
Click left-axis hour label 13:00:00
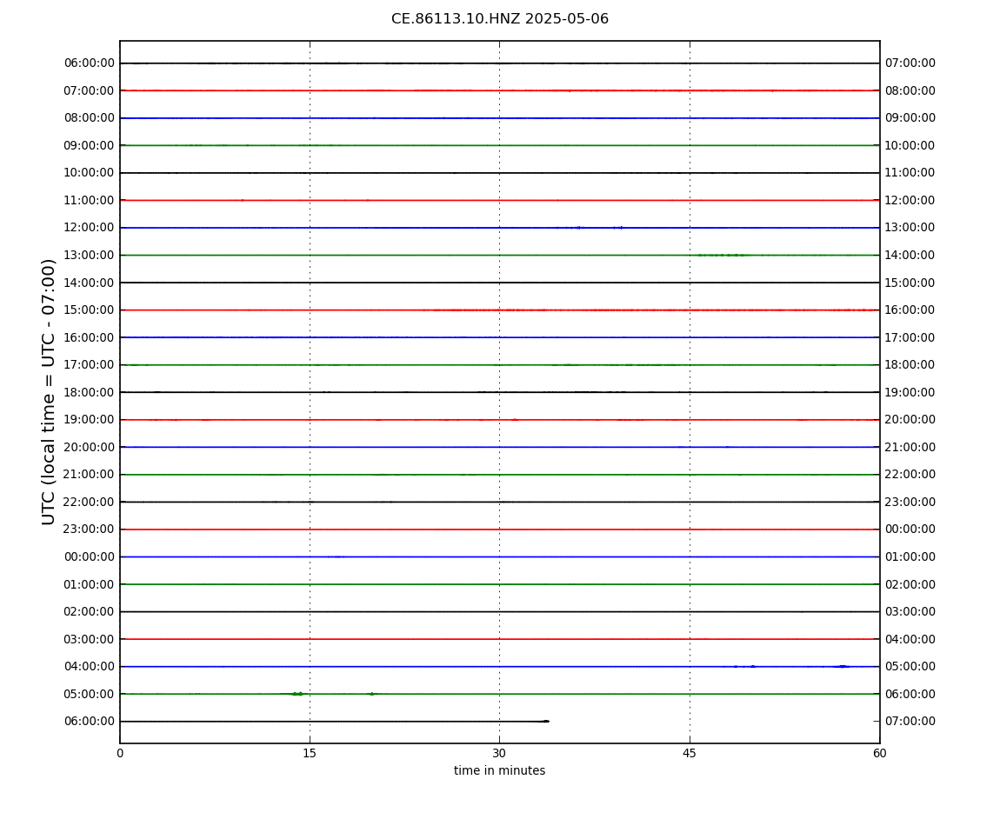(90, 255)
